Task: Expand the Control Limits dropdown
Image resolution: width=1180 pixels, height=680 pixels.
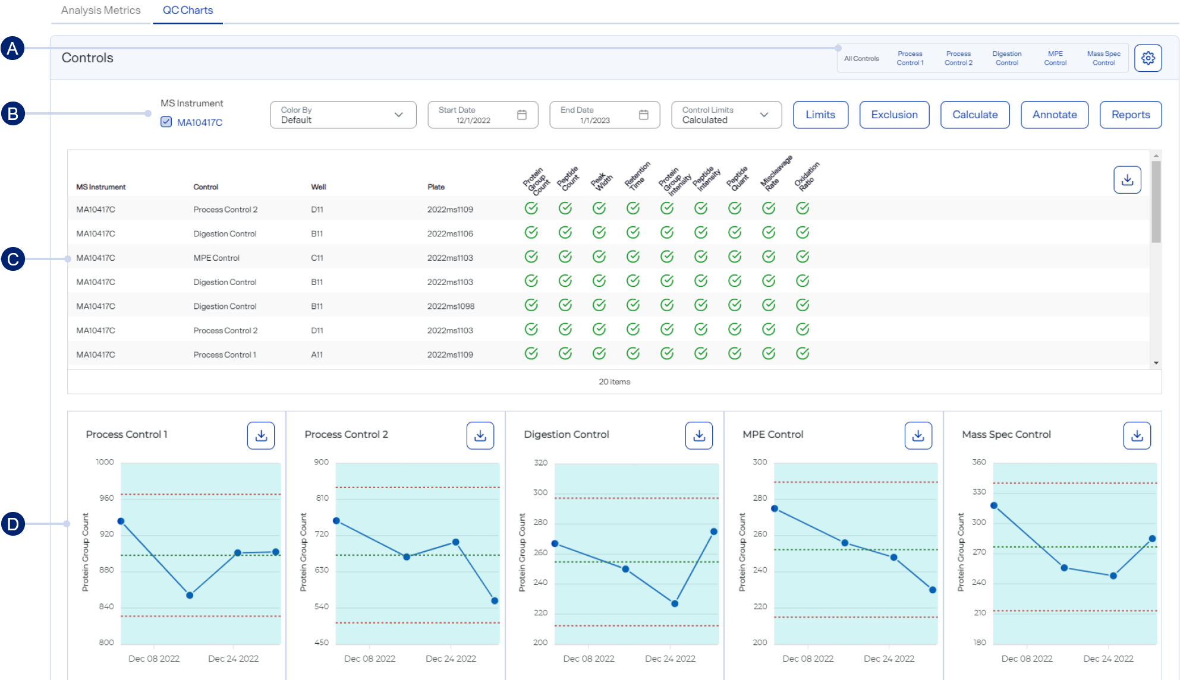Action: click(726, 115)
